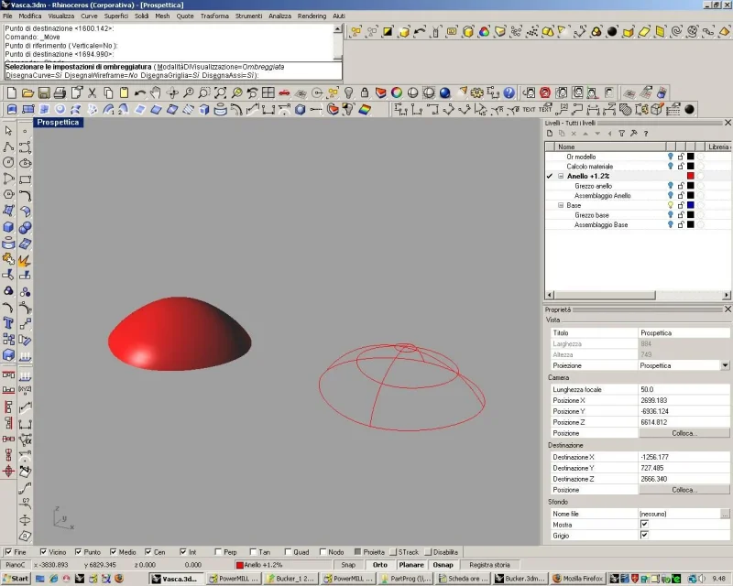Toggle the Punto osnap checkbox
Viewport: 733px width, 586px height.
point(78,552)
